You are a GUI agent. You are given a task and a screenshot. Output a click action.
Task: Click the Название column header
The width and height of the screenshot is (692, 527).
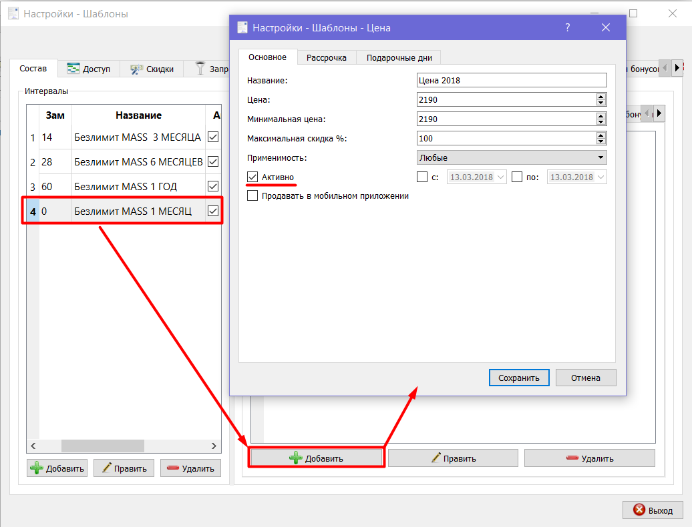tap(138, 115)
